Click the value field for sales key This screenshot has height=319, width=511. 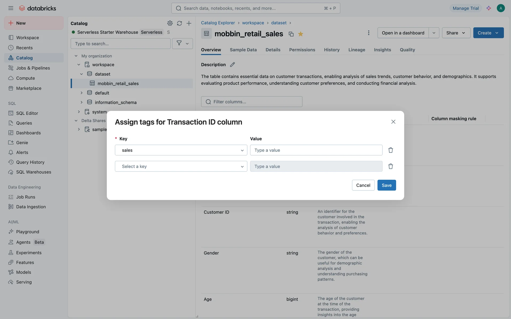pos(316,150)
